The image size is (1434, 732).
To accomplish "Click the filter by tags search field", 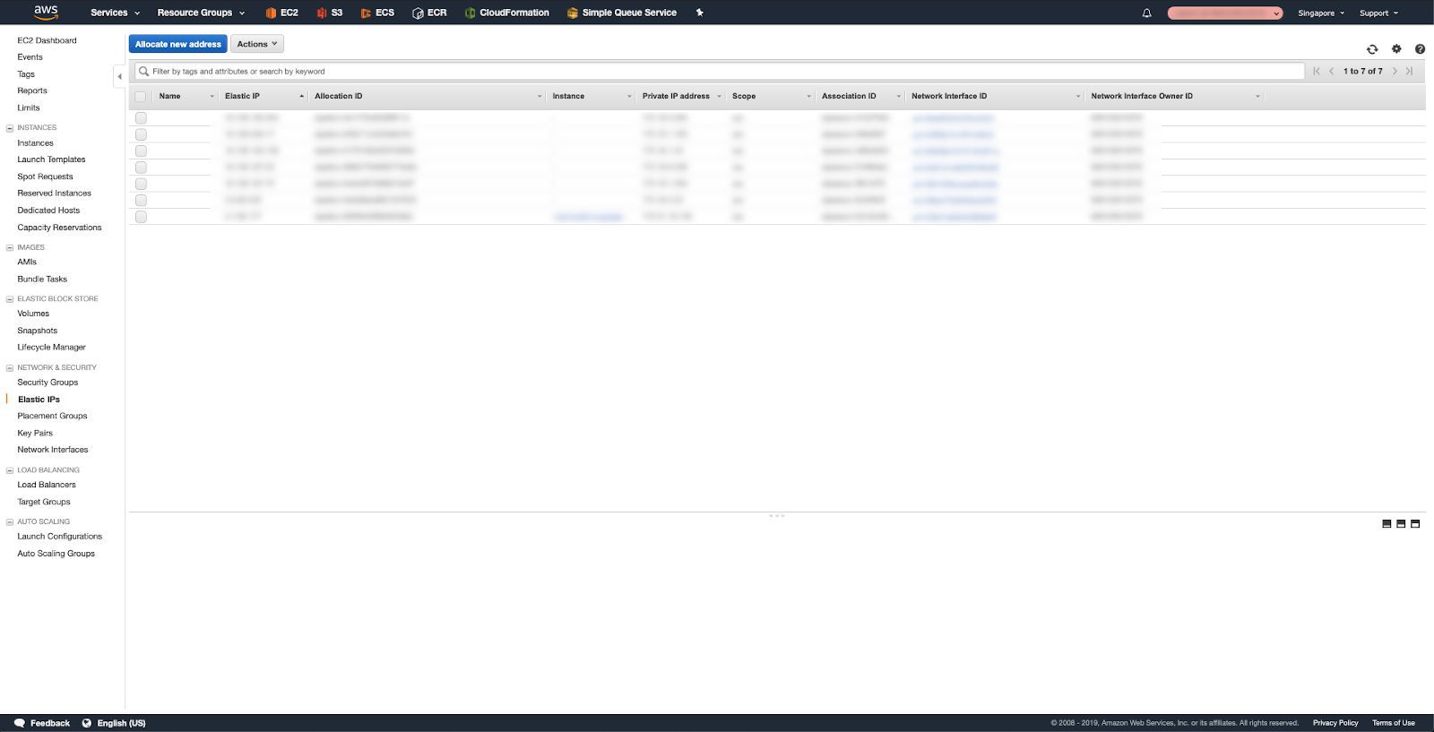I will click(x=720, y=71).
